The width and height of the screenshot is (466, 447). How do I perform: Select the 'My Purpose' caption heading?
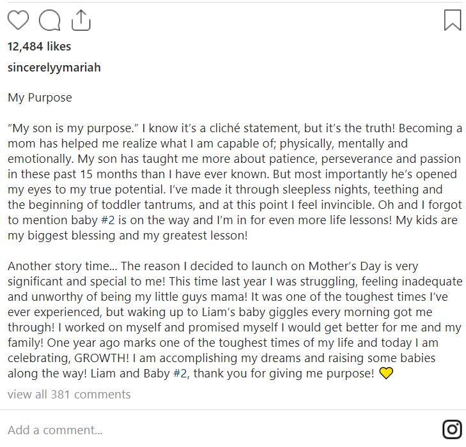pos(40,98)
